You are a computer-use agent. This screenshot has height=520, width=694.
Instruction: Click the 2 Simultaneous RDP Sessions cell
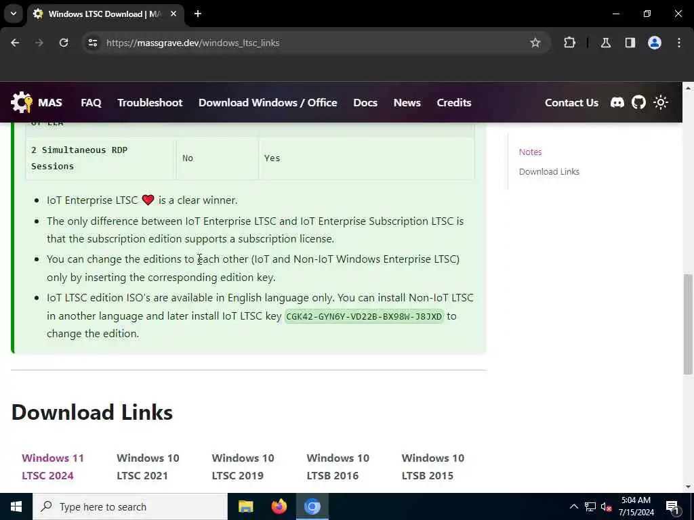click(101, 158)
